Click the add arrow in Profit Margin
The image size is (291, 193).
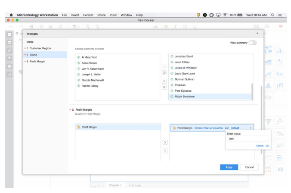coord(164,142)
